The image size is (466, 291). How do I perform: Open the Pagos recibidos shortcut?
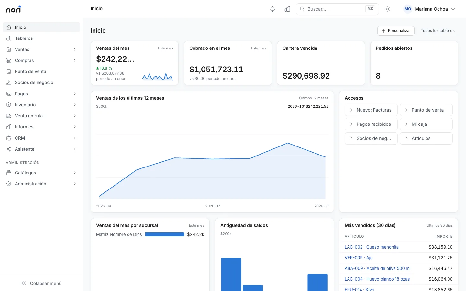[x=371, y=124]
